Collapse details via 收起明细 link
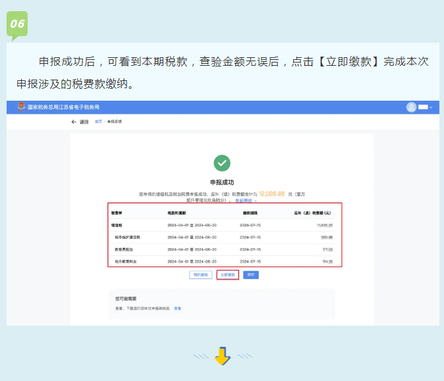This screenshot has height=381, width=444. point(245,200)
